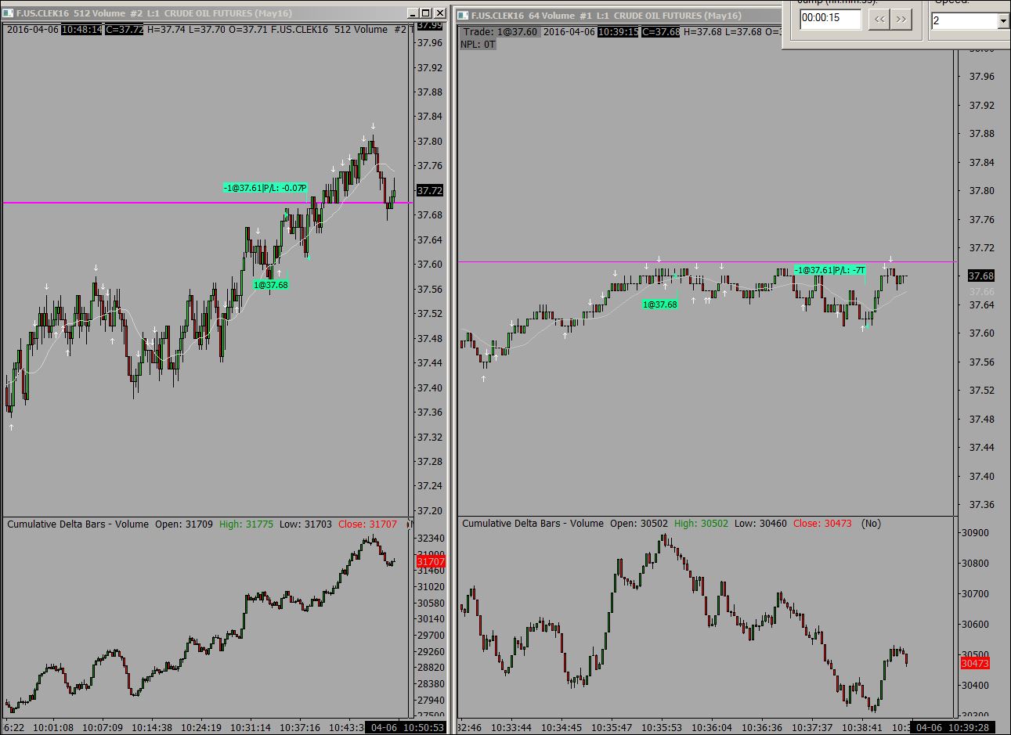The height and width of the screenshot is (735, 1011).
Task: Click the highlighted '37.68' last price on the right axis
Action: (x=981, y=276)
